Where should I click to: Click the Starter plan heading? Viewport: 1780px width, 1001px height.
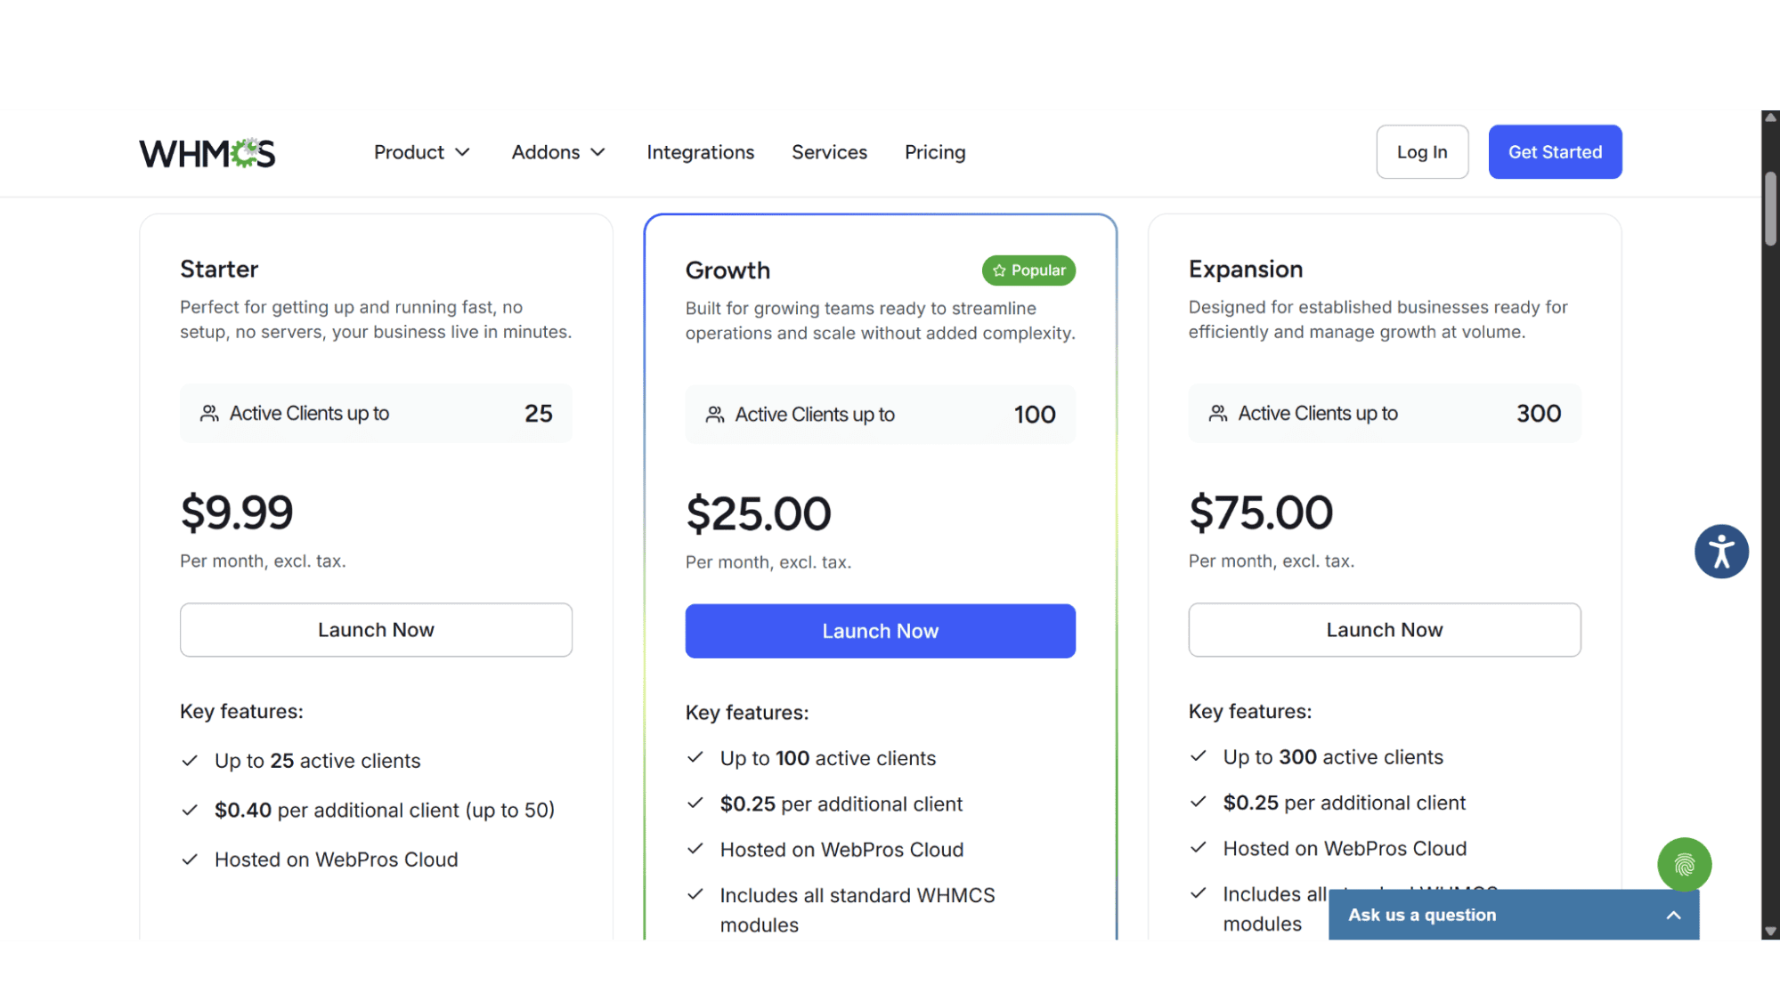[219, 269]
